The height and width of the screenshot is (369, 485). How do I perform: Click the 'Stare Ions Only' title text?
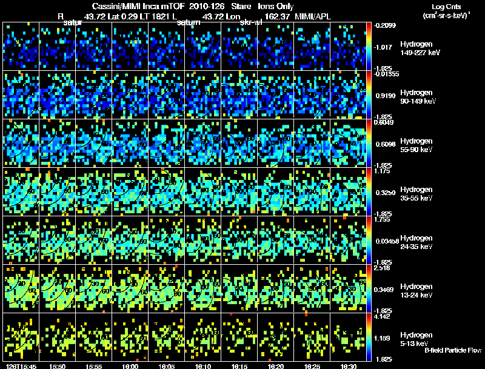coord(262,7)
